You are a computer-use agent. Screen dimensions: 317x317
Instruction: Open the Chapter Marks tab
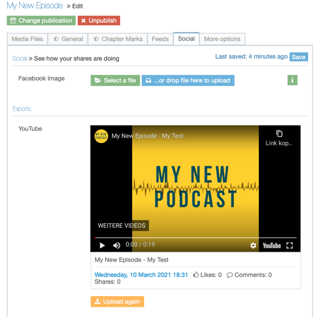coord(118,39)
